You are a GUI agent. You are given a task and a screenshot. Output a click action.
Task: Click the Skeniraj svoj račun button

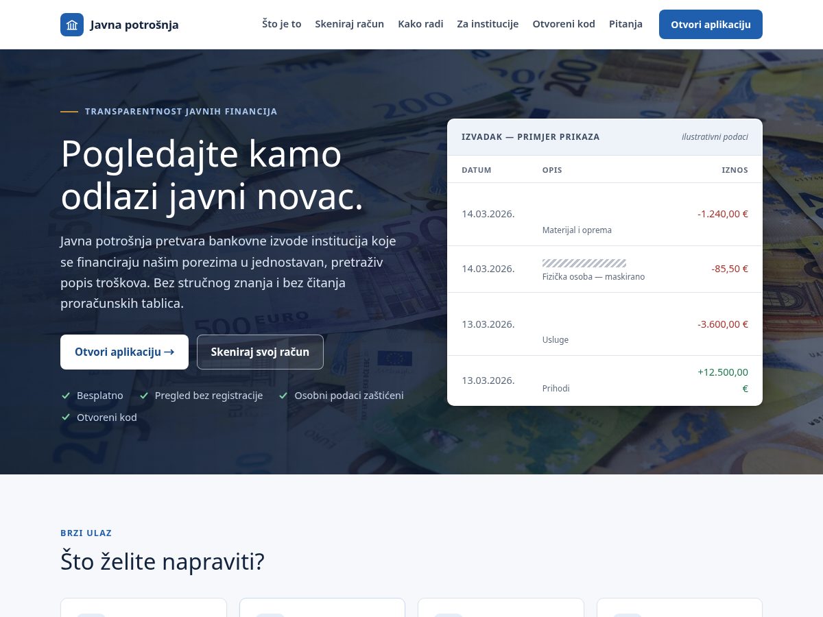[x=260, y=352]
